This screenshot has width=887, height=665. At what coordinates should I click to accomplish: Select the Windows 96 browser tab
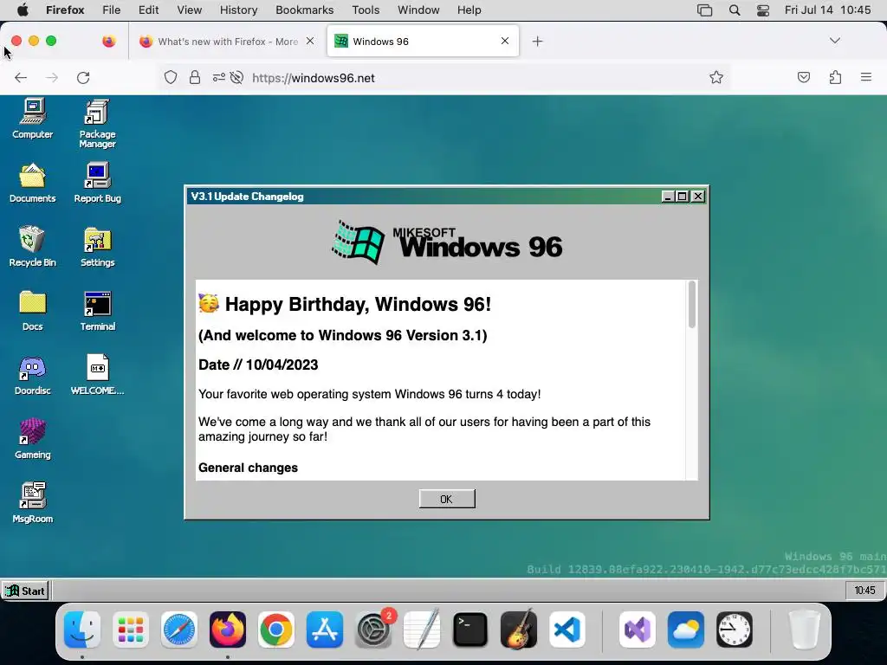(423, 42)
